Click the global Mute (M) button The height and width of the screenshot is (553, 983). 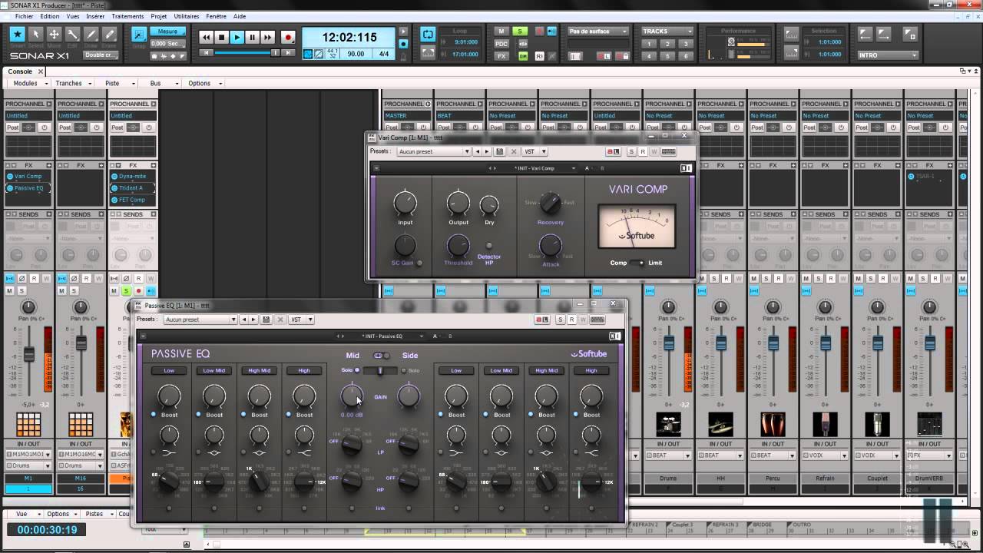click(501, 31)
